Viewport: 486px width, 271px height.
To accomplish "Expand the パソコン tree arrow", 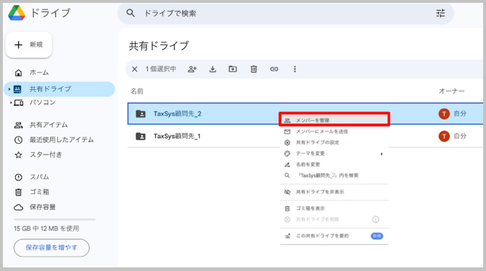I will 11,103.
